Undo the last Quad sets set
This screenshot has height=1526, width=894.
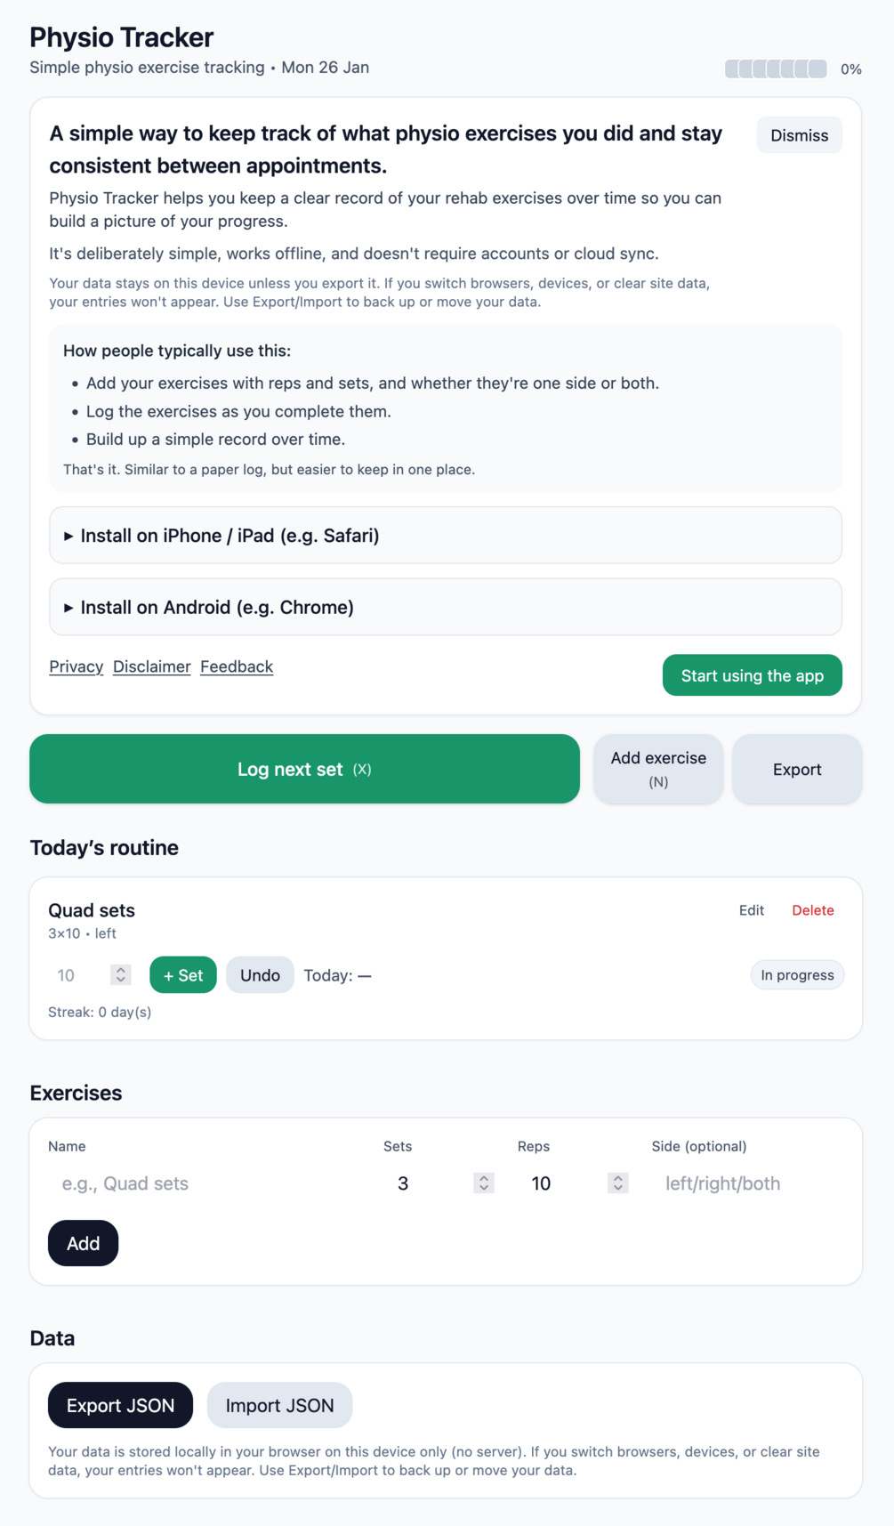click(260, 975)
